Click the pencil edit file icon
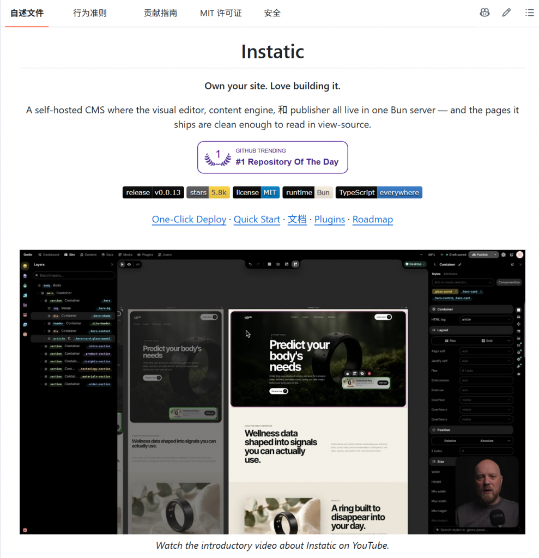The height and width of the screenshot is (558, 539). (x=506, y=13)
